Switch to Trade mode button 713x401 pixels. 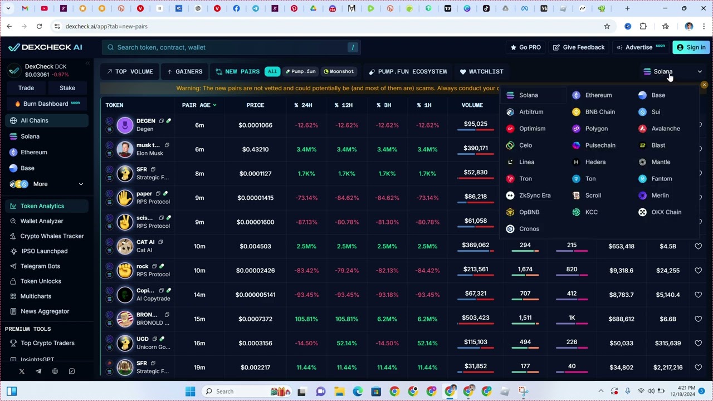coord(26,88)
